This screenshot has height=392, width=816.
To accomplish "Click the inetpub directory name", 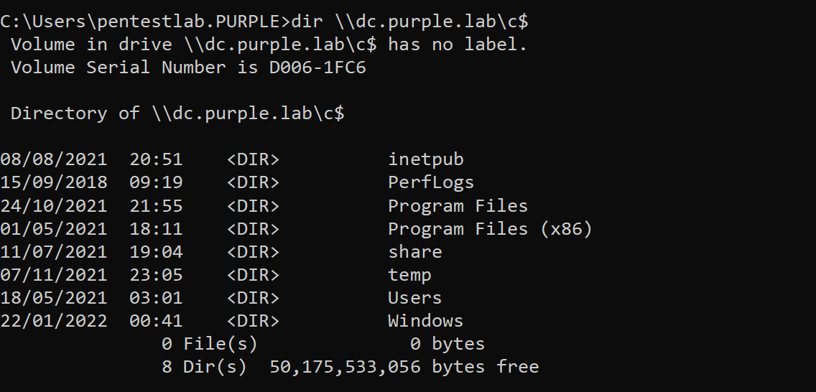I will pos(425,159).
